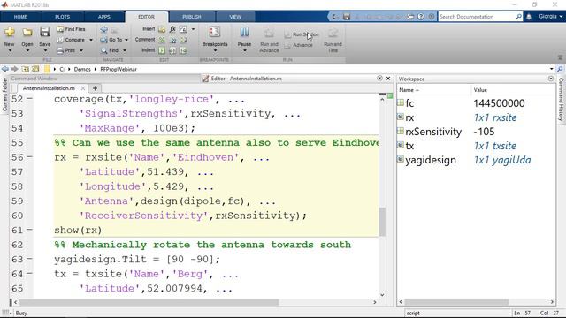Click Run Section button
Viewport: 566px width, 318px height.
[302, 34]
